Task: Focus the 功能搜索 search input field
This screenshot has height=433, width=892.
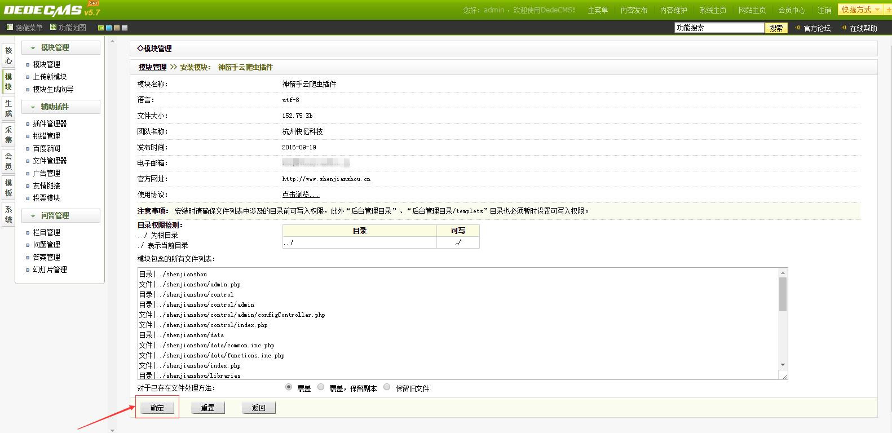Action: (x=719, y=28)
